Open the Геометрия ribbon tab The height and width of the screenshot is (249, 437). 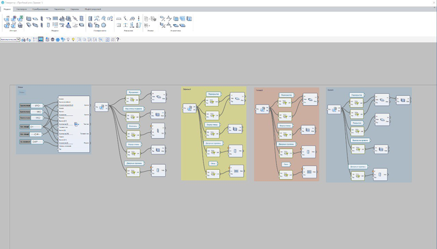[22, 9]
